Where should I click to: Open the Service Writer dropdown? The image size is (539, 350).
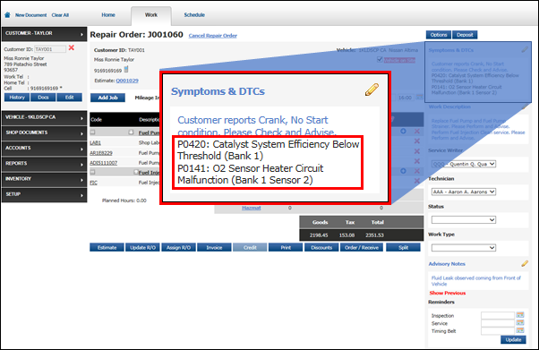(464, 164)
